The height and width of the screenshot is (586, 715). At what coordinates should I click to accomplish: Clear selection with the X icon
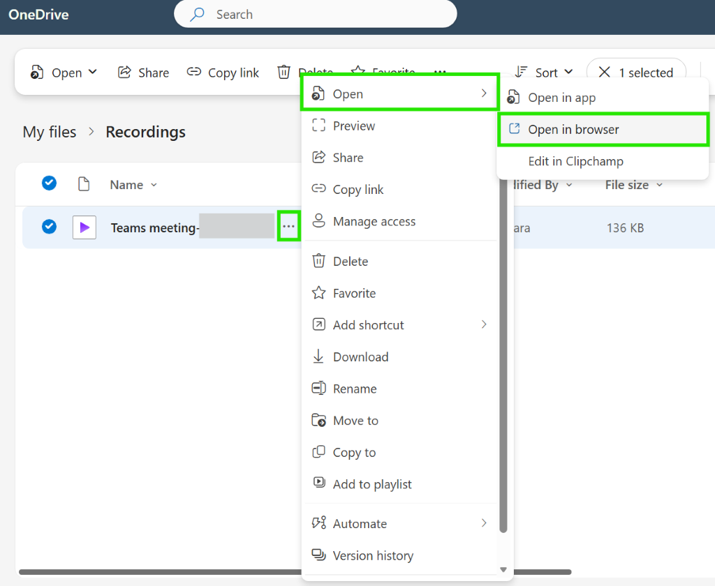pyautogui.click(x=604, y=72)
